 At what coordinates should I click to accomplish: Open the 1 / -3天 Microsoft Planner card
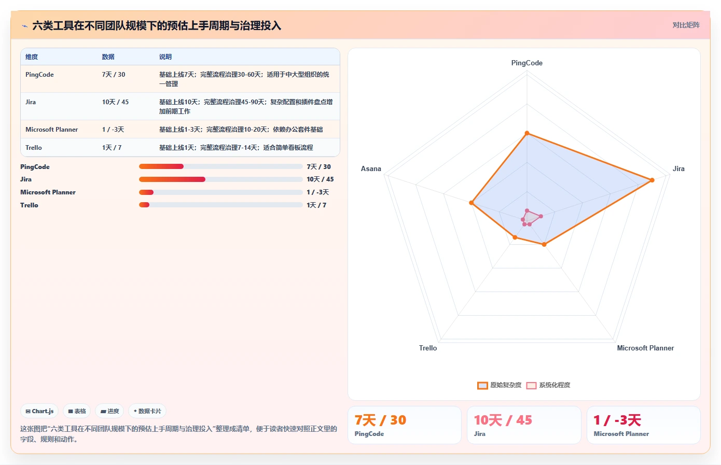click(x=643, y=425)
